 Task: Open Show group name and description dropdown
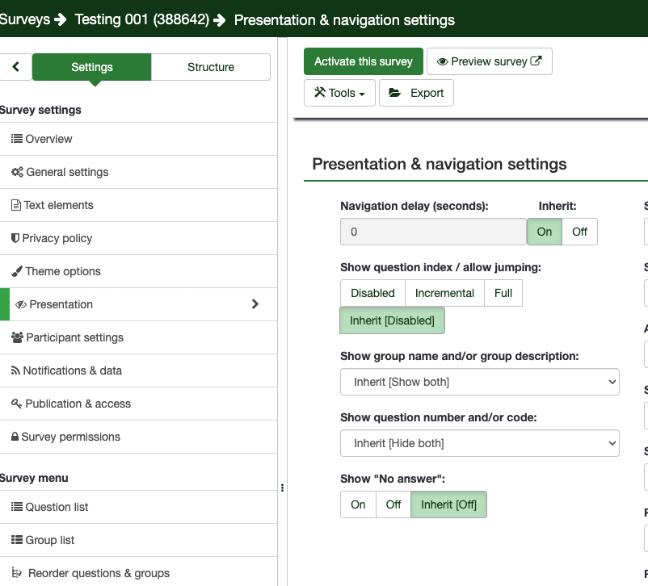479,382
